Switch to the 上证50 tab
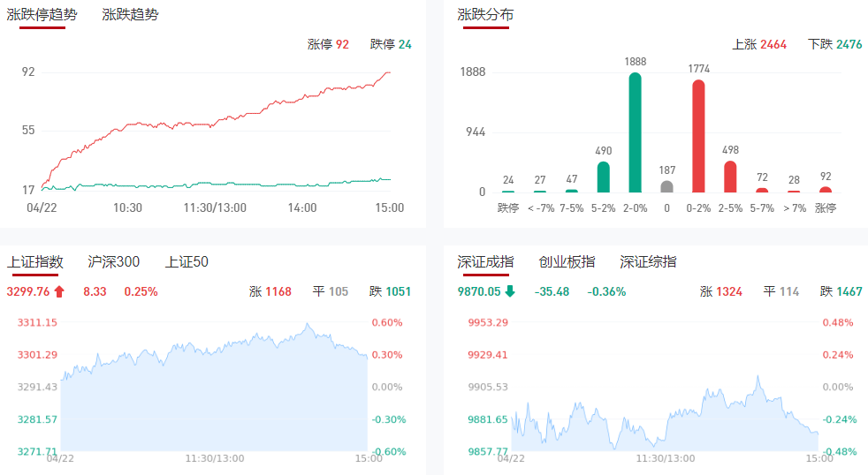Viewport: 868px width, 475px height. coord(187,262)
